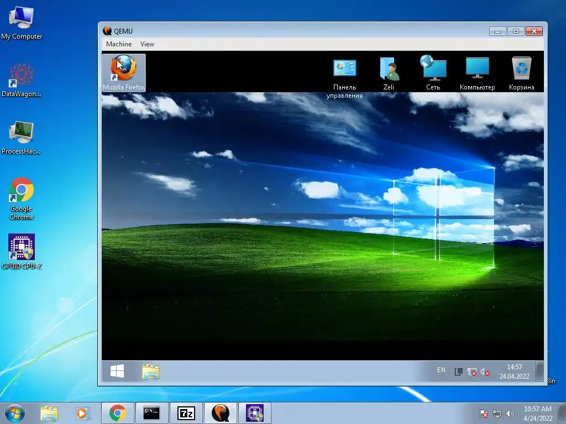This screenshot has width=566, height=424.
Task: Select Google Chrome shortcut on host desktop
Action: (x=22, y=199)
